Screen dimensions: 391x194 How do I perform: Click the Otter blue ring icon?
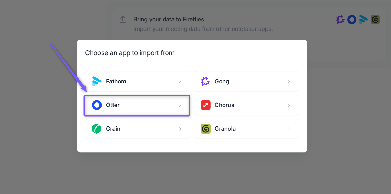tap(97, 105)
